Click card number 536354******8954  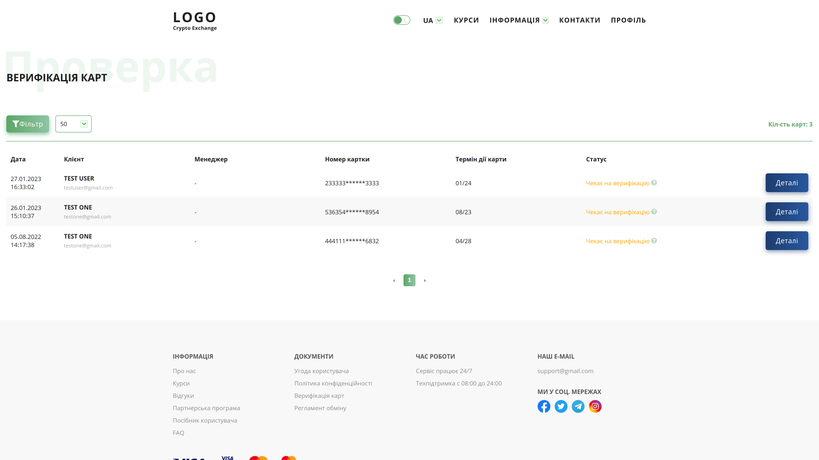click(352, 212)
